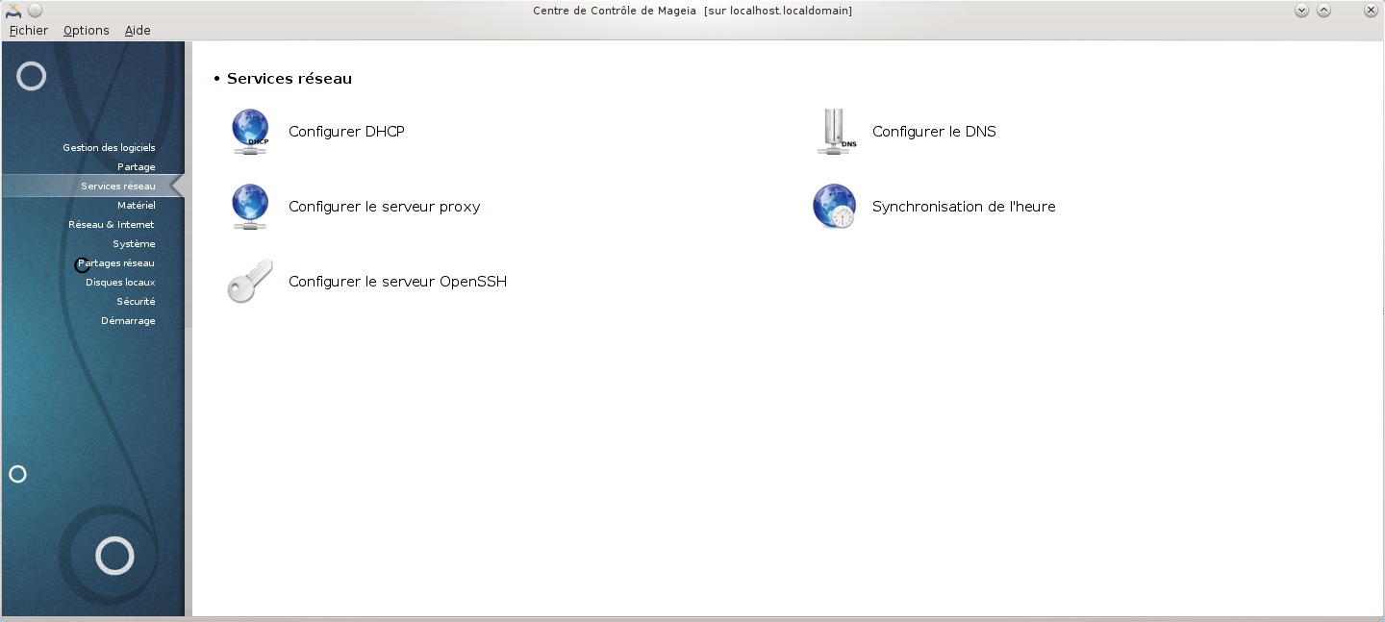Image resolution: width=1385 pixels, height=622 pixels.
Task: Click the Mageia app icon in title bar
Action: (x=13, y=11)
